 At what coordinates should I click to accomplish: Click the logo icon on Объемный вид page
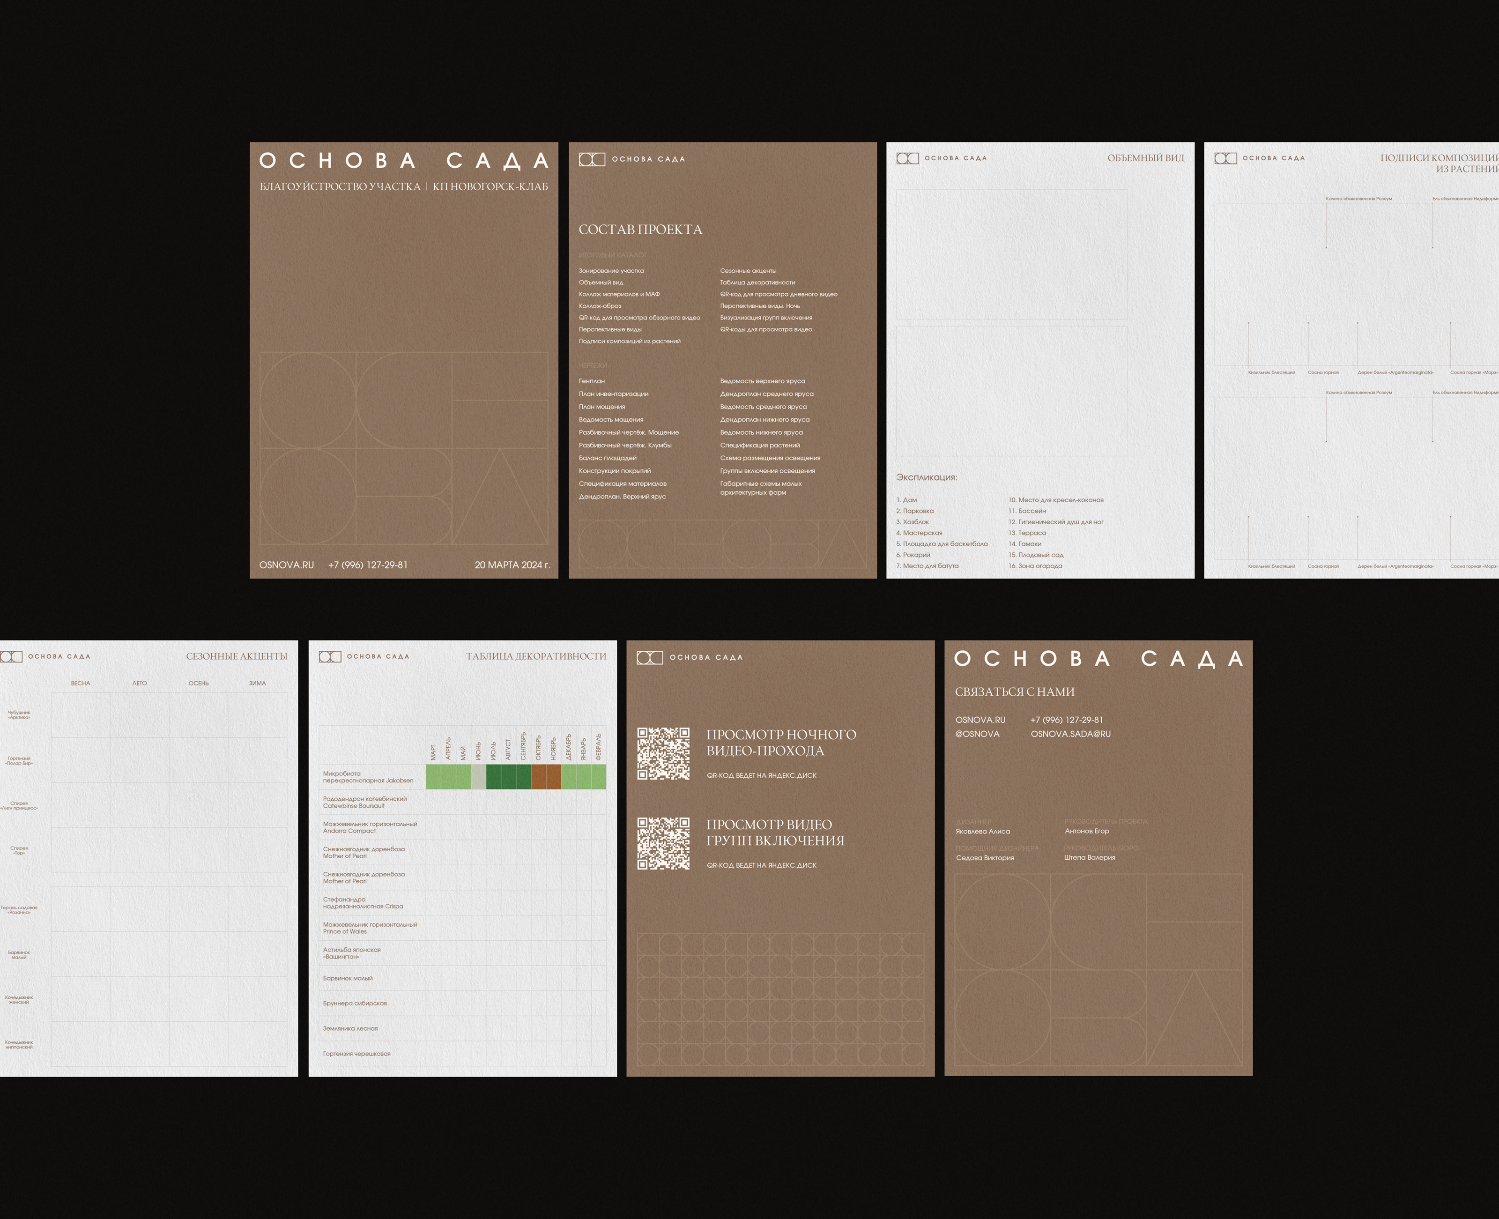[x=907, y=158]
